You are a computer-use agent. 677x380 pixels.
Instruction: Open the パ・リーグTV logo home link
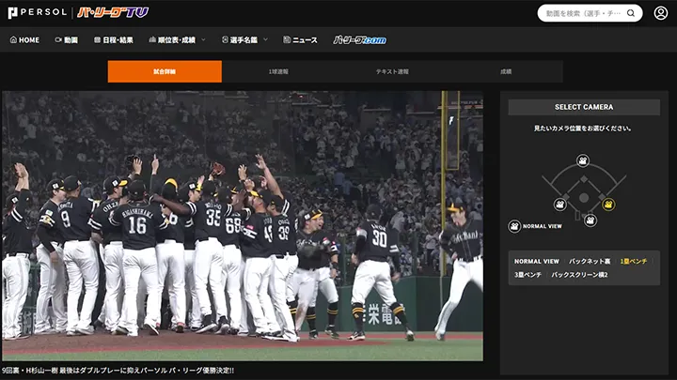113,12
